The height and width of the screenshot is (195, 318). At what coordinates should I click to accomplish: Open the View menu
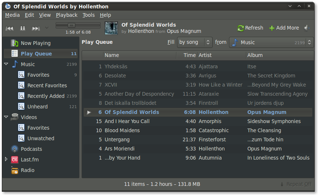45,15
